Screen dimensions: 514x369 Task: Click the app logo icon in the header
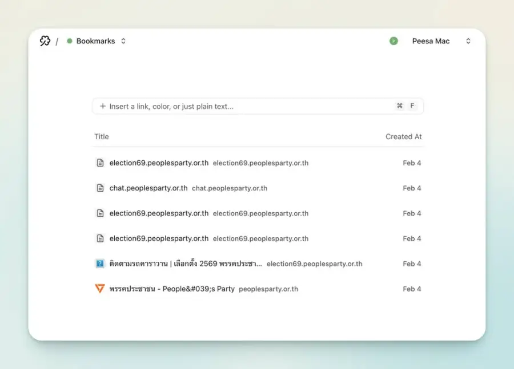[x=45, y=41]
